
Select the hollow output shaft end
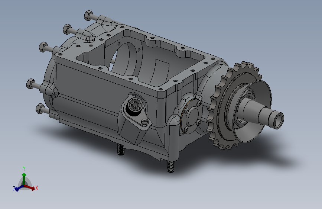point(278,120)
